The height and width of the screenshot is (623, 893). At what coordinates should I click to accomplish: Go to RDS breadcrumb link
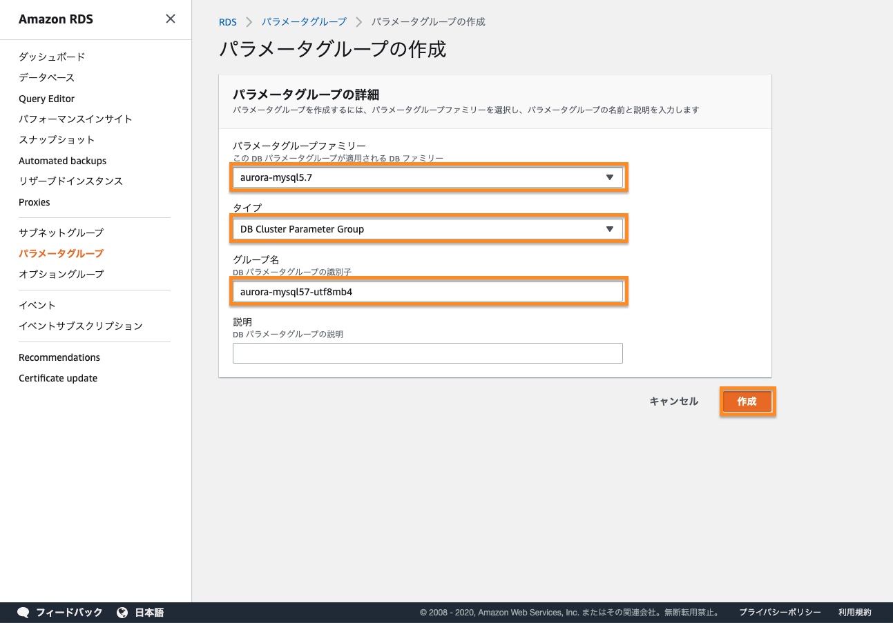tap(228, 22)
